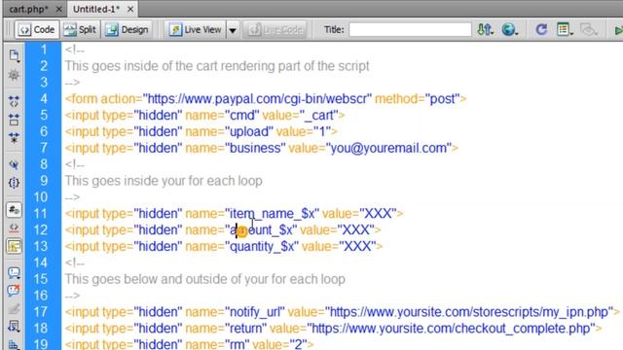Click "This goes inside your for each loop" comment

click(x=164, y=181)
